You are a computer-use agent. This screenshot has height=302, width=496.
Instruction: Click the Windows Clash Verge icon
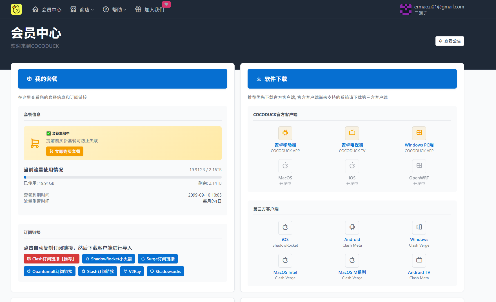(x=419, y=227)
